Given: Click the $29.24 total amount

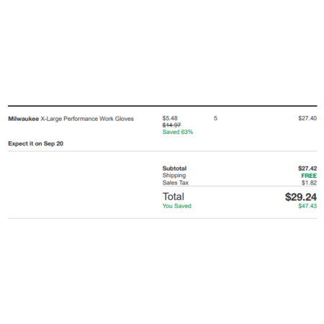Looking at the screenshot, I should pyautogui.click(x=301, y=197).
